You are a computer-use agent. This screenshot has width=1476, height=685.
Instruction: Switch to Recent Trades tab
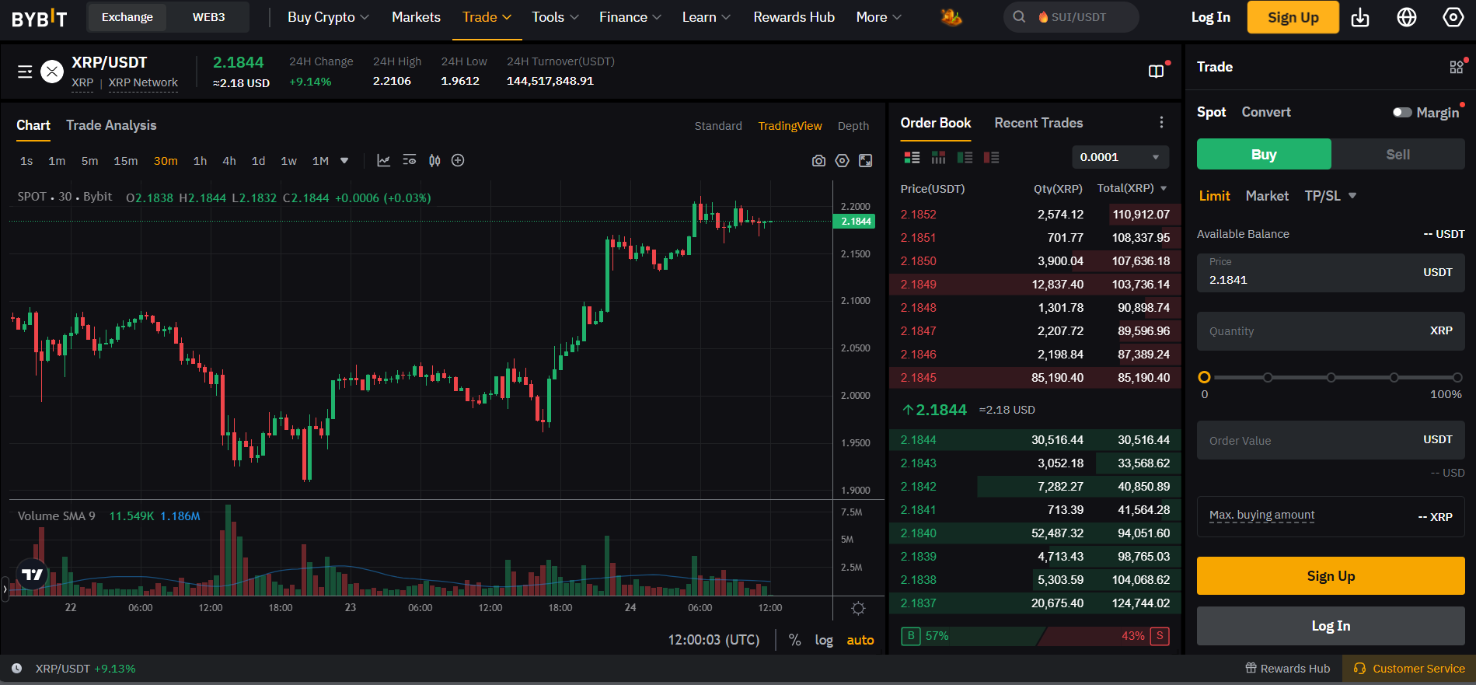(1038, 123)
